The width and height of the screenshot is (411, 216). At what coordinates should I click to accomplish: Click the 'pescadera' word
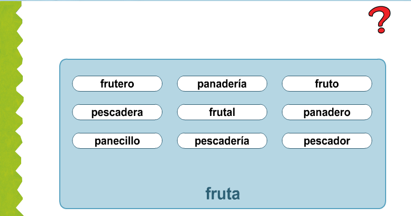(x=117, y=112)
